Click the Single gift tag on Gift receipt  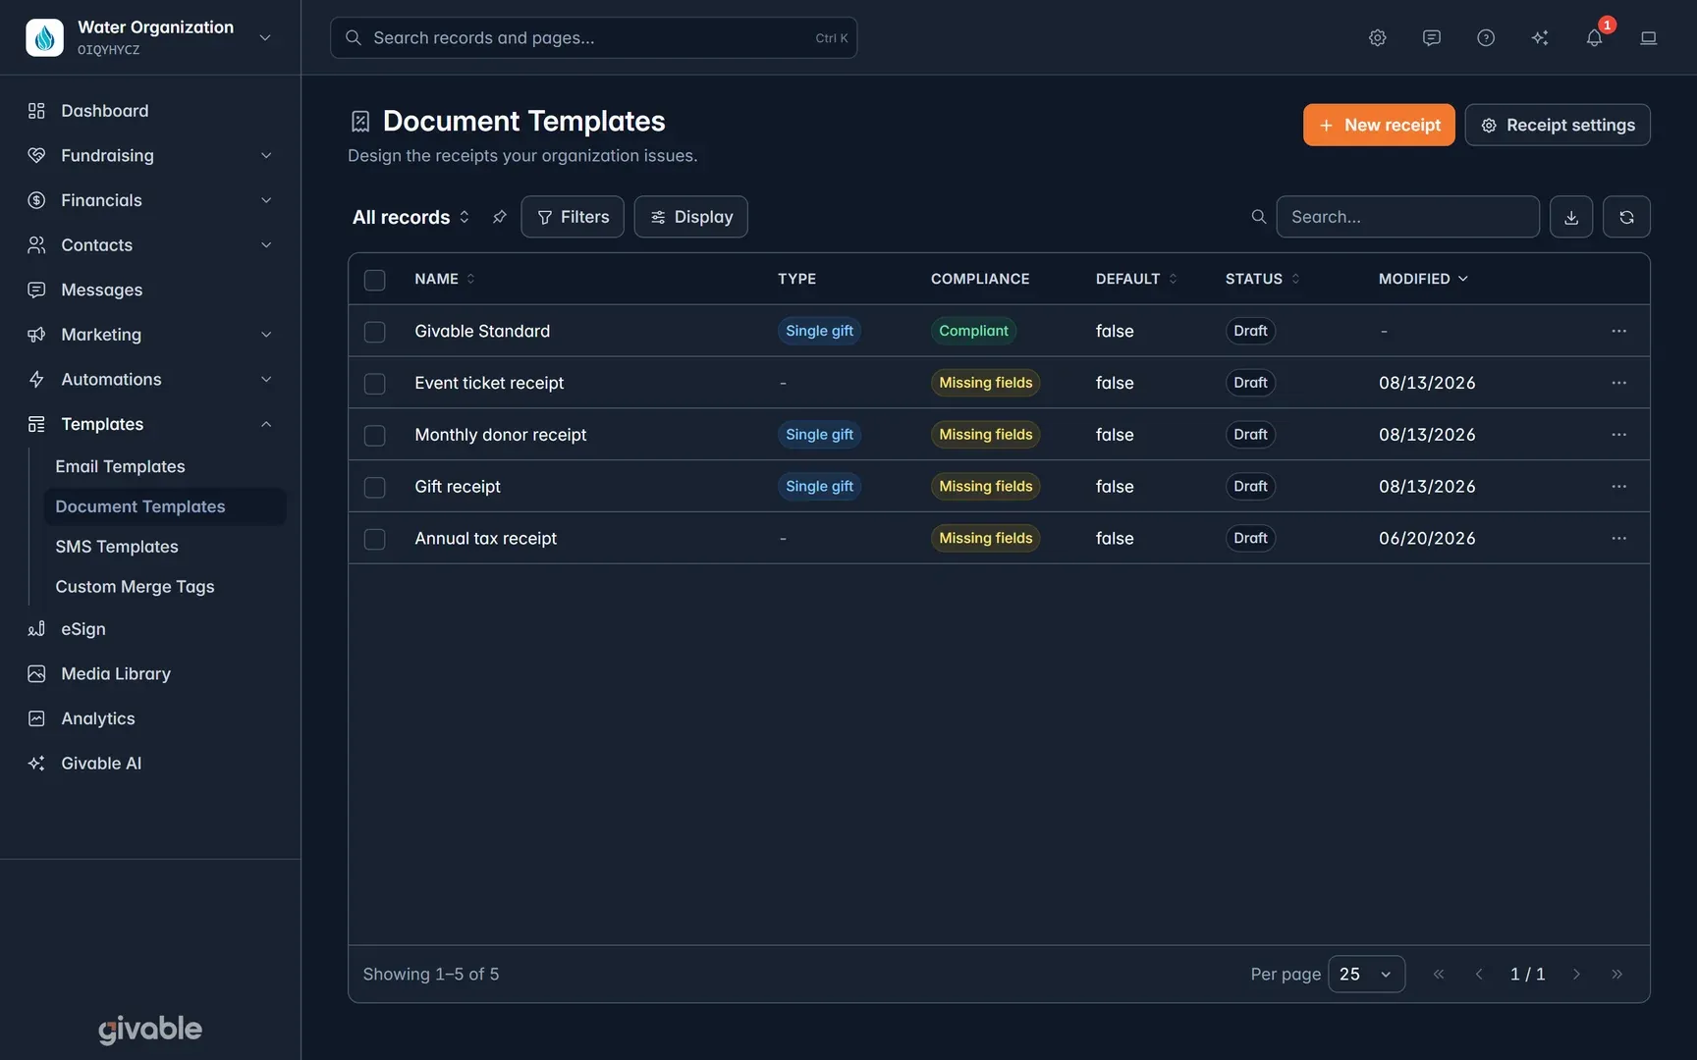(x=818, y=487)
